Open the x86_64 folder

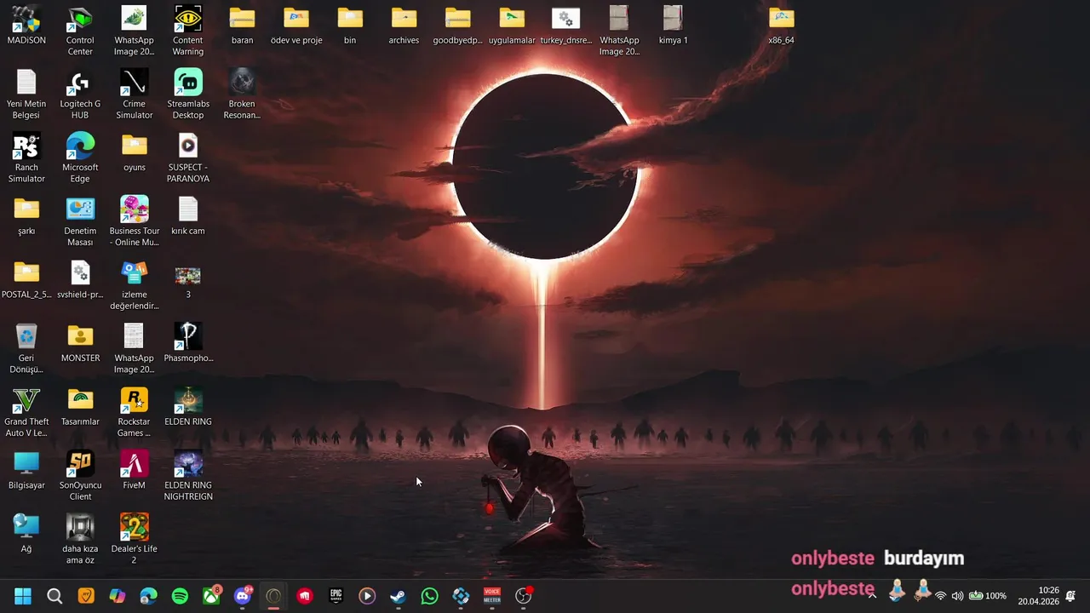781,26
